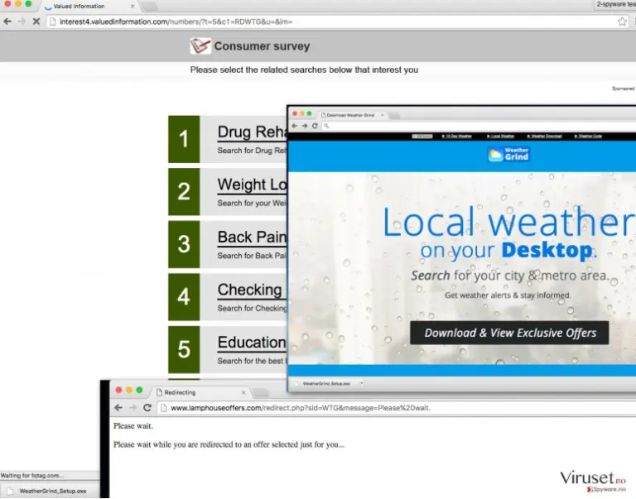Stop page loading with the X icon
This screenshot has width=636, height=499.
point(36,22)
